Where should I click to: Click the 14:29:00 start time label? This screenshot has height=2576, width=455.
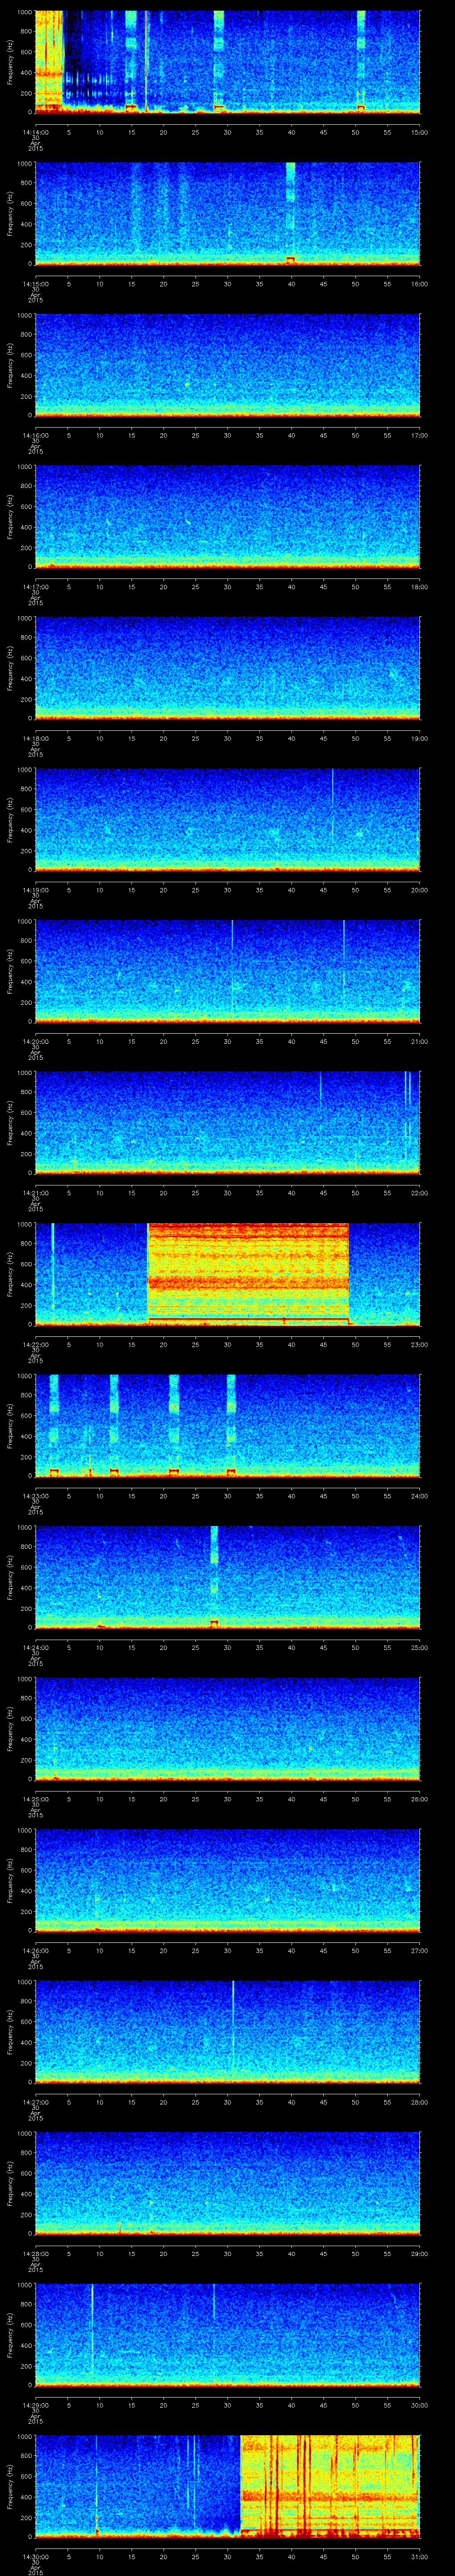point(35,2405)
